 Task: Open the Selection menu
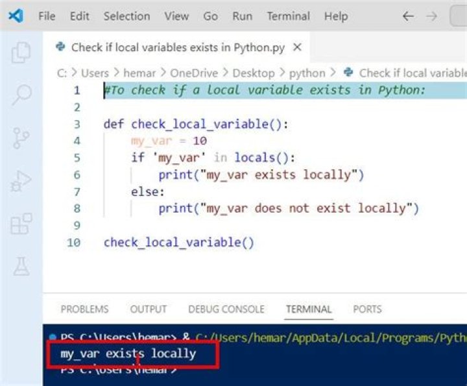(x=126, y=16)
